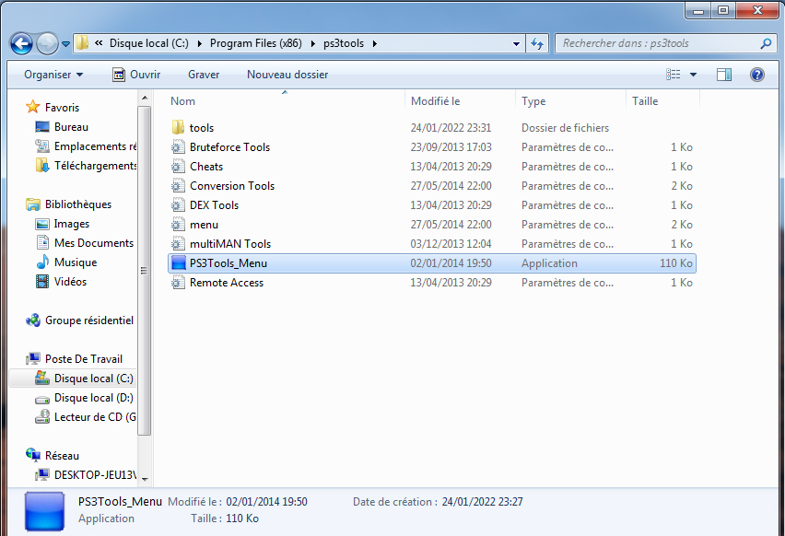Open the address bar history dropdown
The width and height of the screenshot is (785, 536).
516,43
